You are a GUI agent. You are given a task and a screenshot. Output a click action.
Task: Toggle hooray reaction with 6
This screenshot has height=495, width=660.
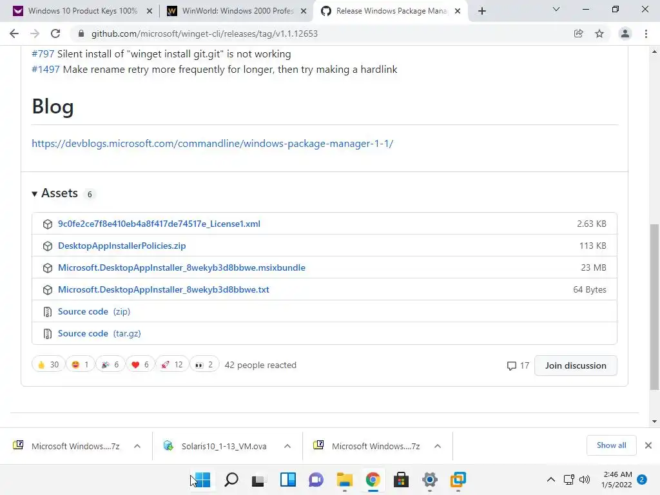[x=110, y=365]
